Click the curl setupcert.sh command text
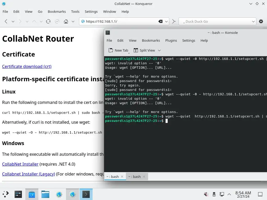Viewport: 267px width, 200px height. coord(53,113)
